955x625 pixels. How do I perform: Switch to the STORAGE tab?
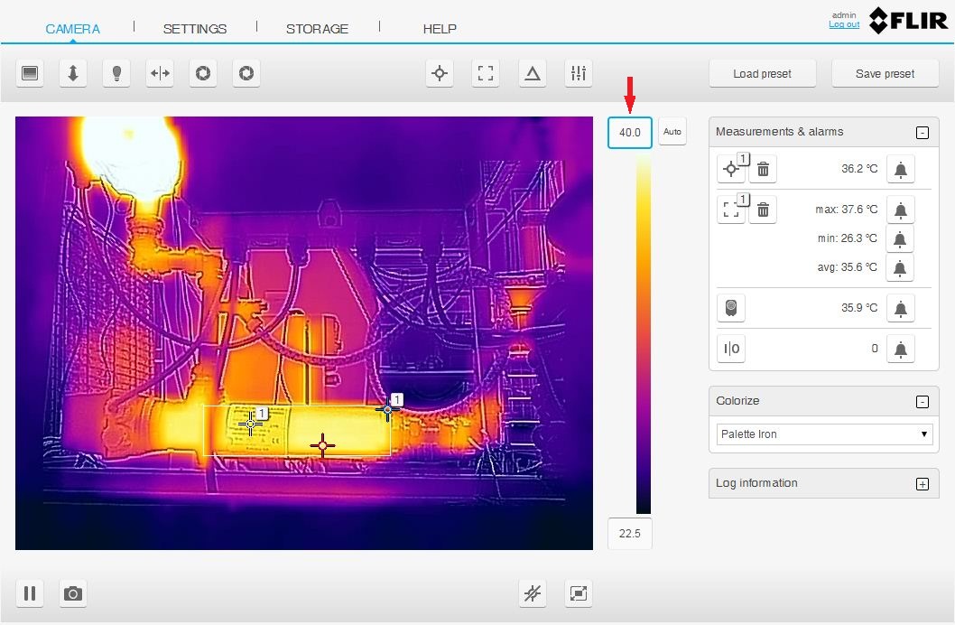[317, 29]
